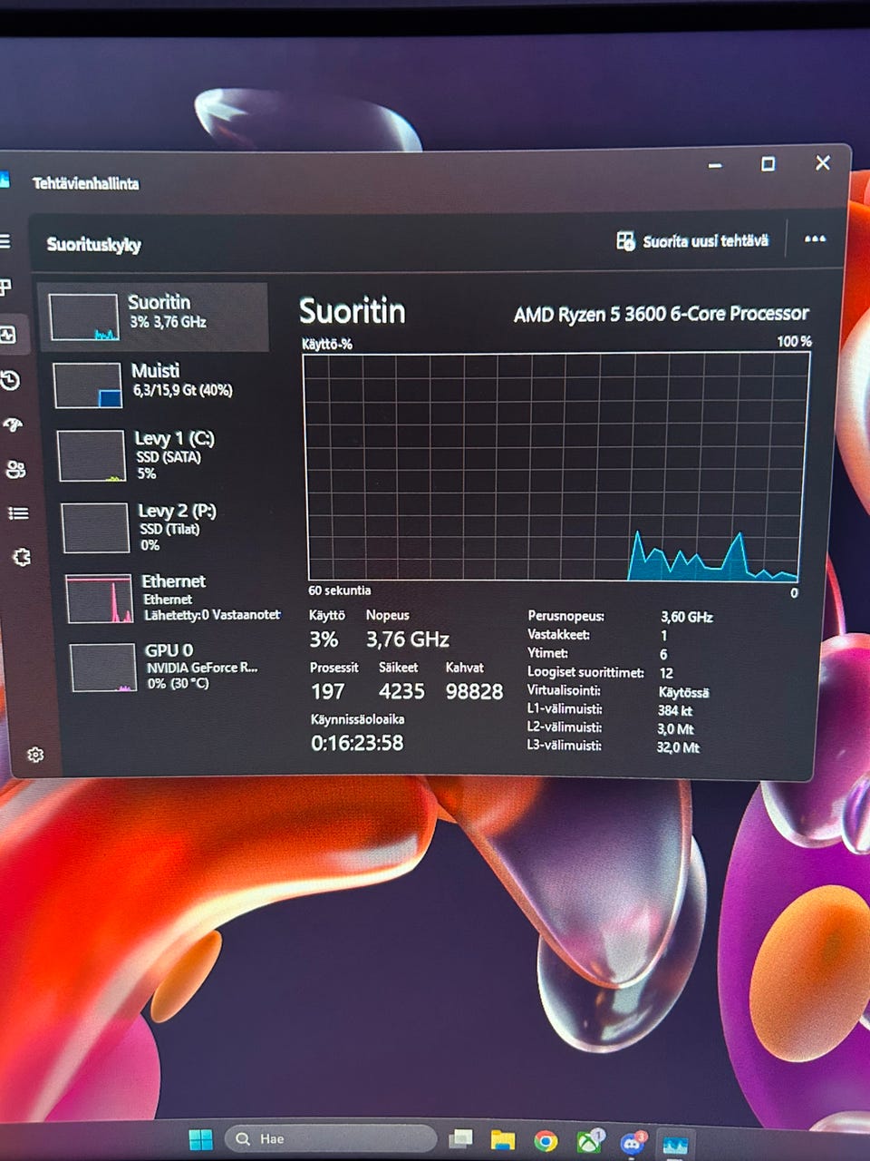The height and width of the screenshot is (1161, 870).
Task: Click the large Suoritin heading
Action: click(x=353, y=312)
